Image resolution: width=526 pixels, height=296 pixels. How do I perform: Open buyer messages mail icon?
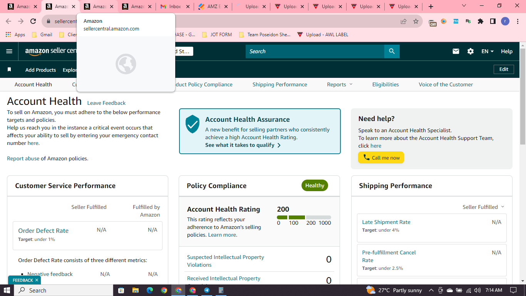pyautogui.click(x=456, y=51)
